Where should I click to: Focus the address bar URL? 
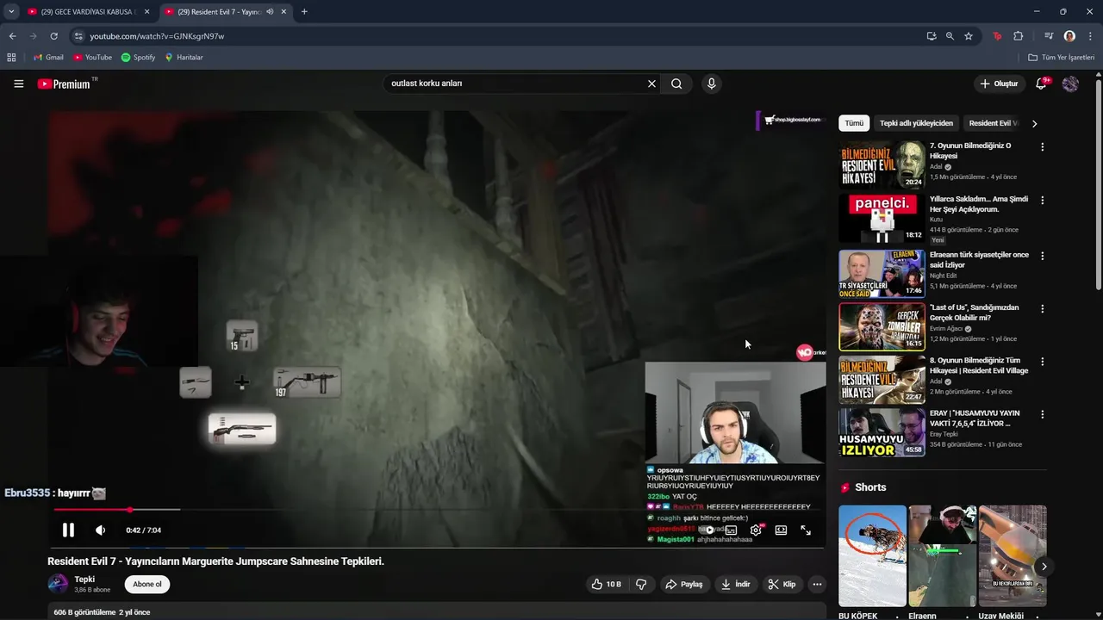click(157, 36)
